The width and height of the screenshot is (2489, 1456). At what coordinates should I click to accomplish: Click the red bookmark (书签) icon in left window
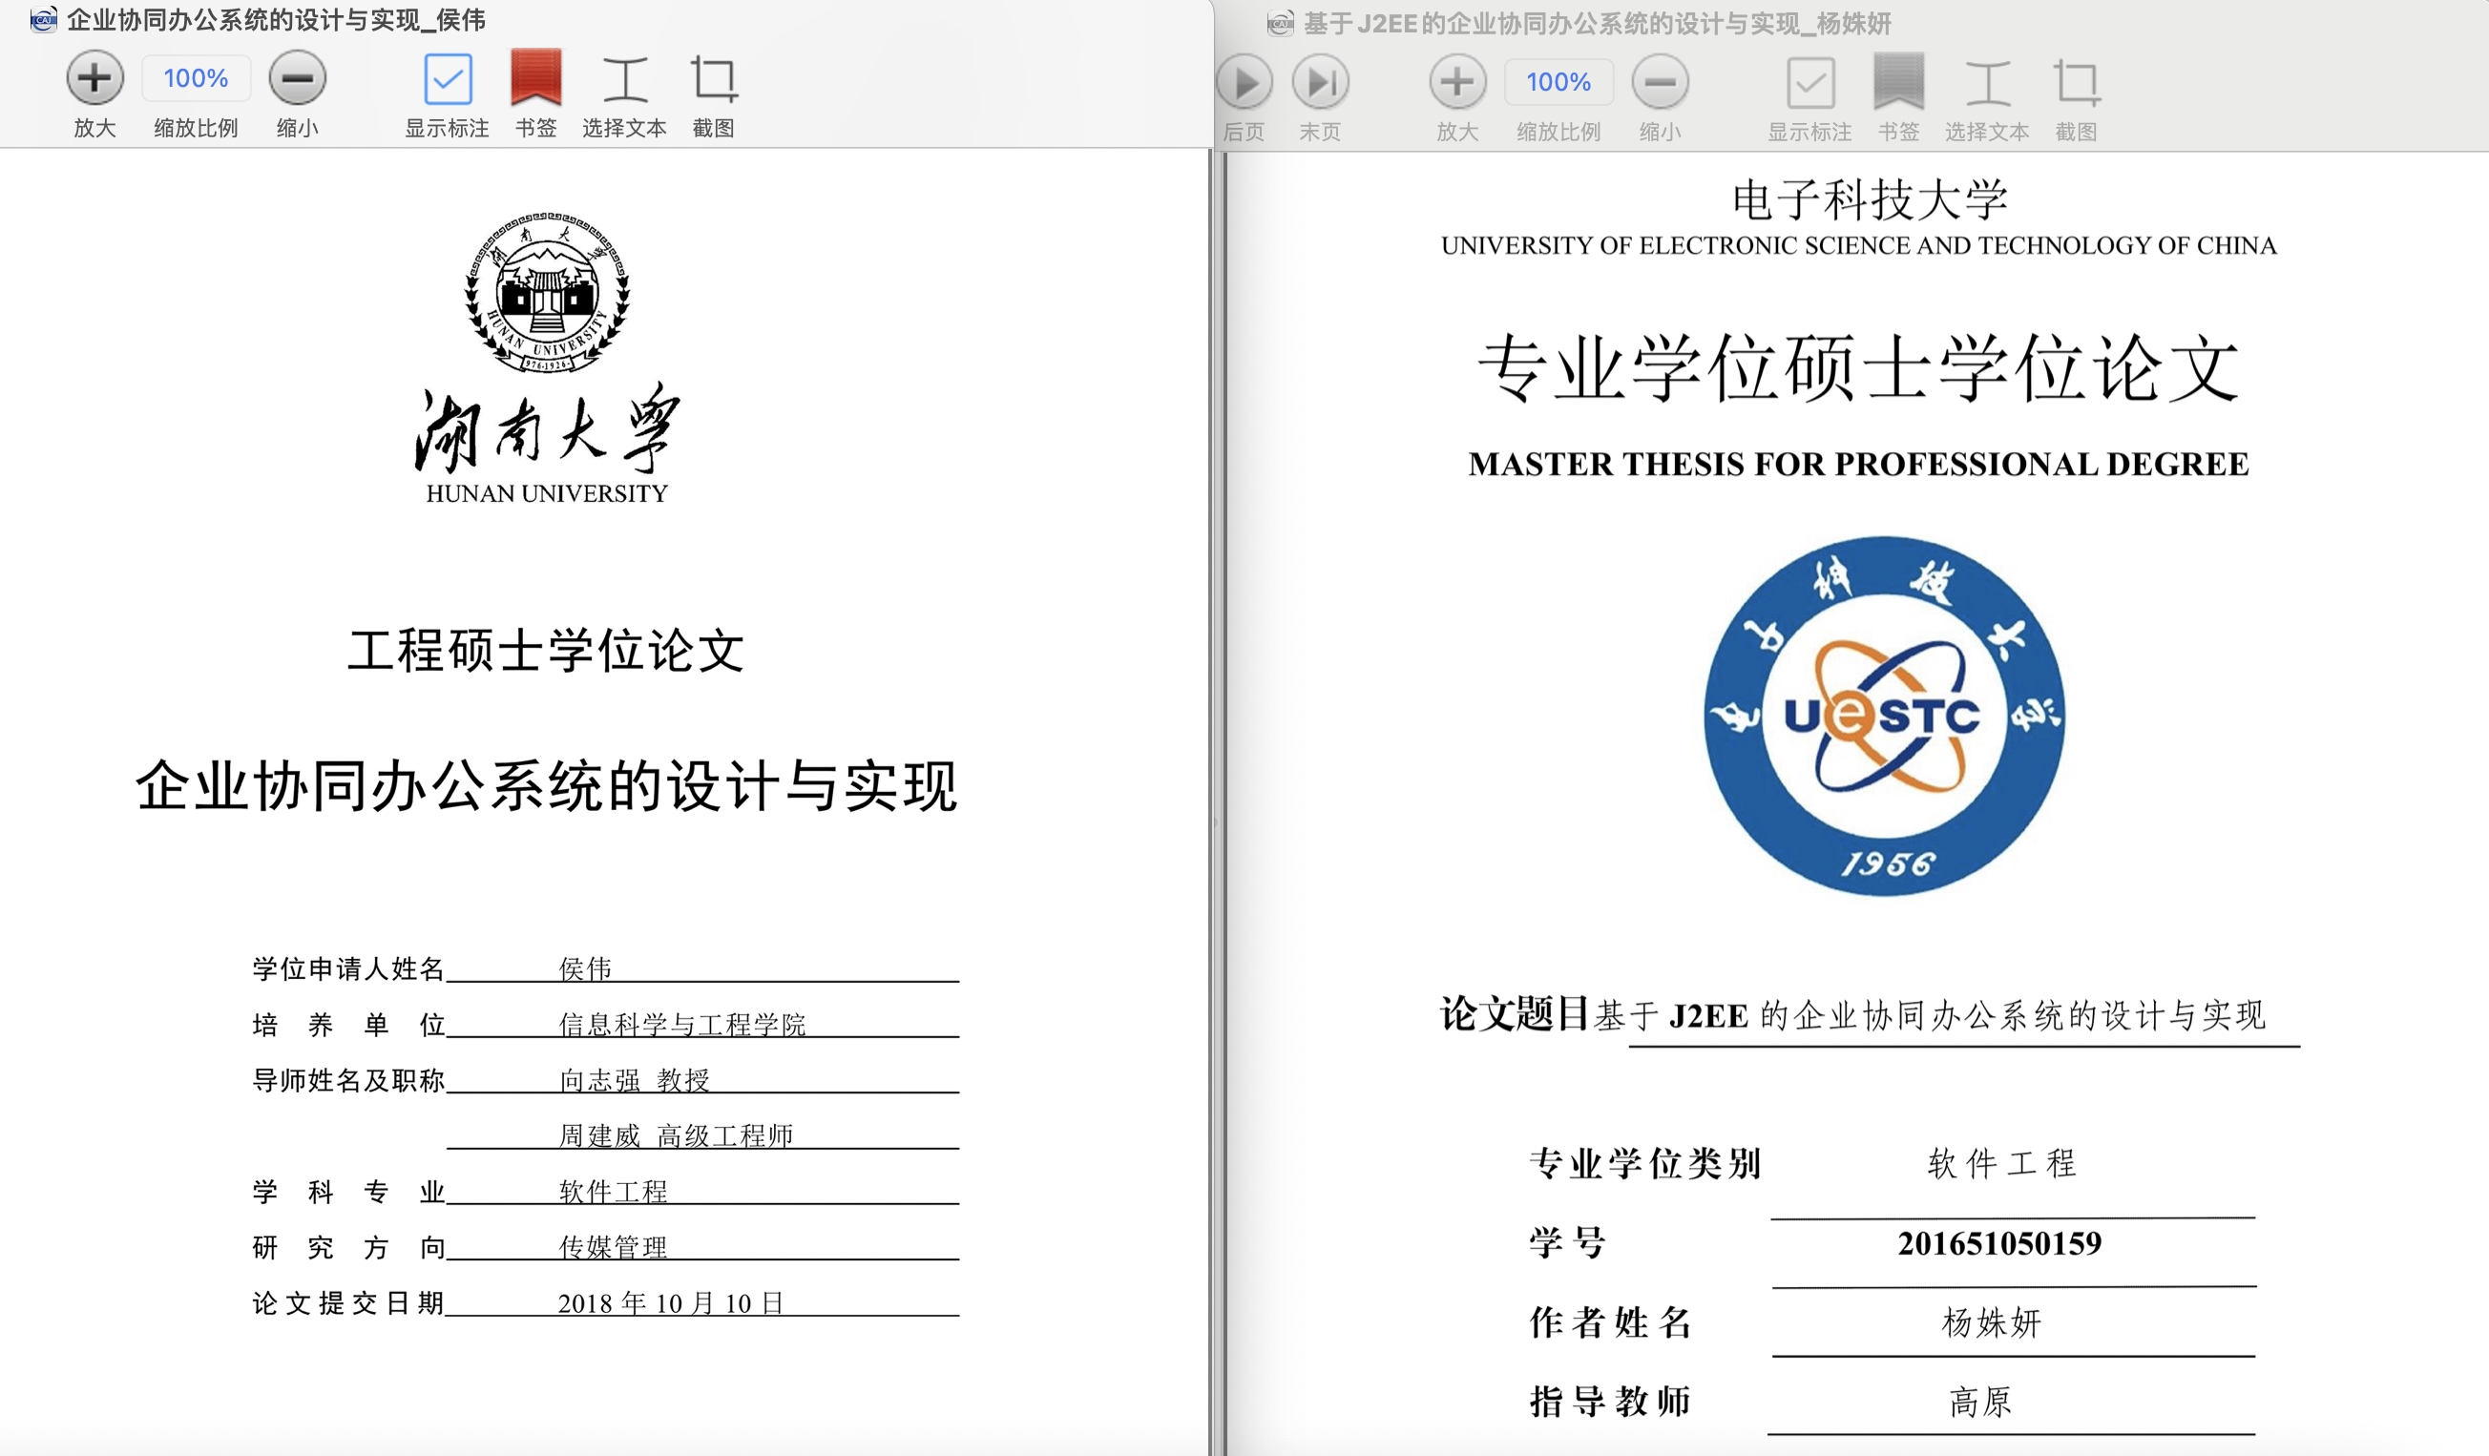click(x=535, y=78)
